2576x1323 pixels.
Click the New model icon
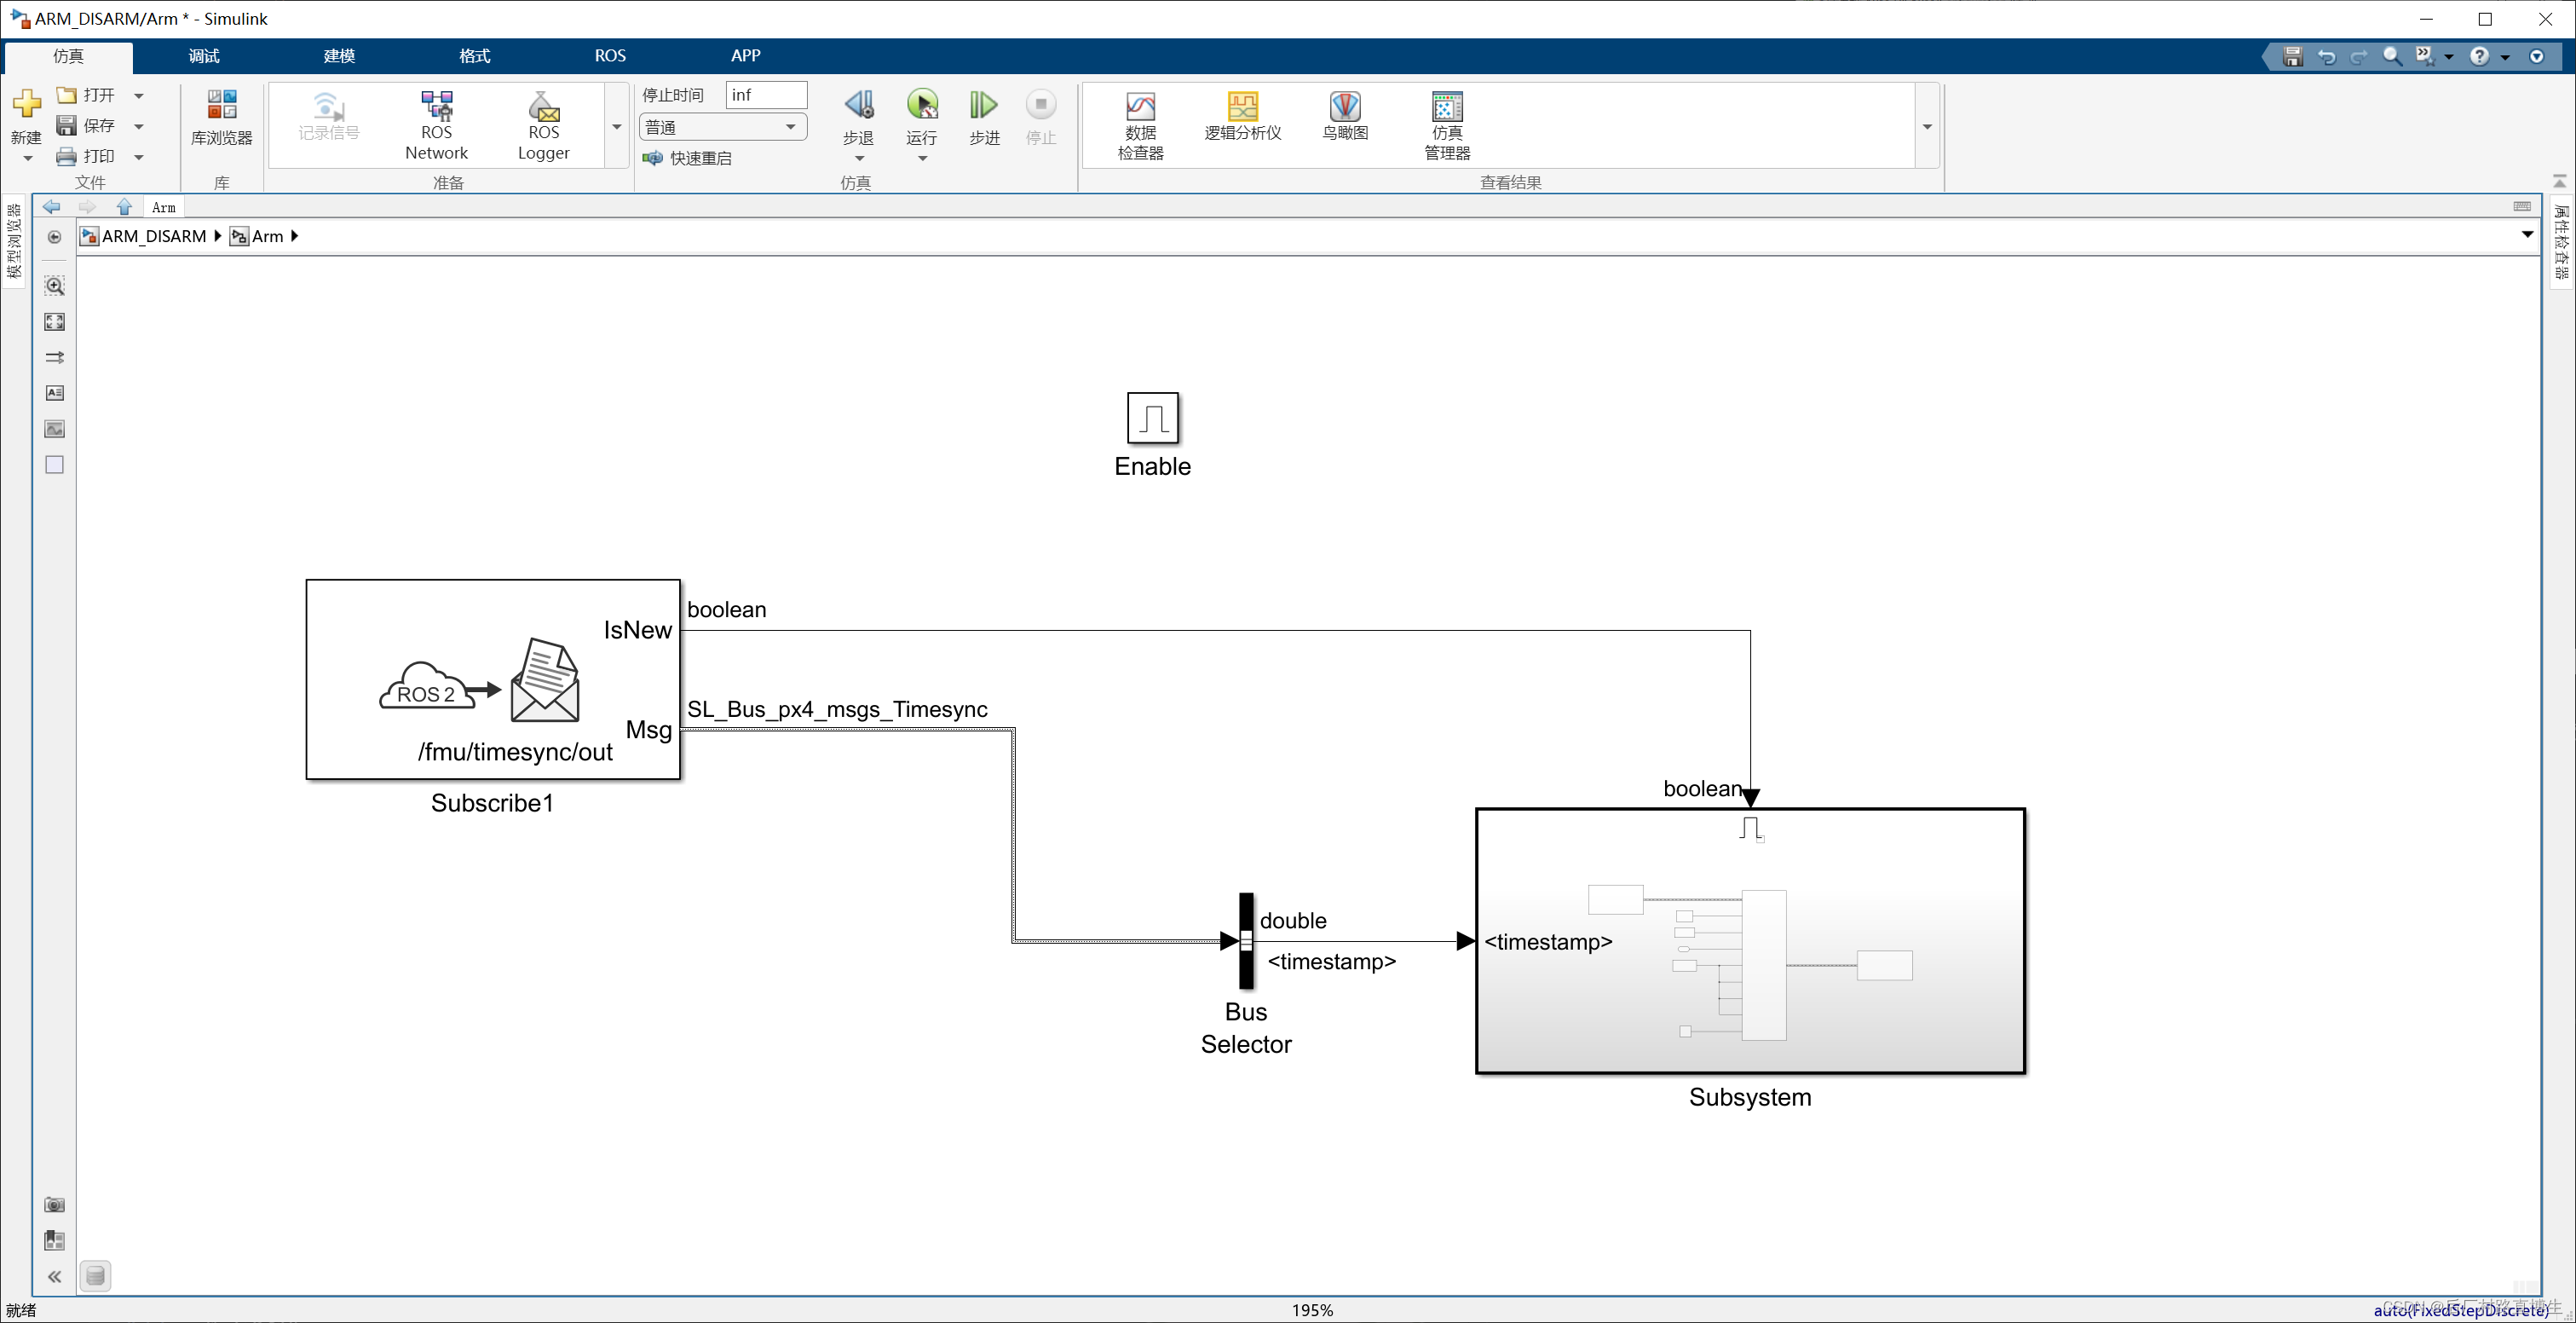point(26,104)
